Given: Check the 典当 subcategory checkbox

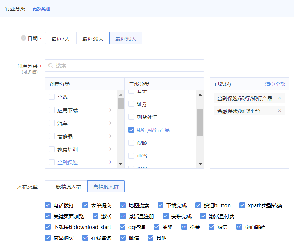Looking at the screenshot, I should [x=131, y=156].
